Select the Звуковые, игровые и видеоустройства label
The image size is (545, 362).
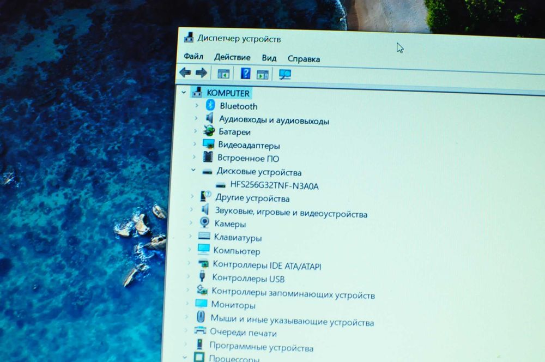[291, 213]
